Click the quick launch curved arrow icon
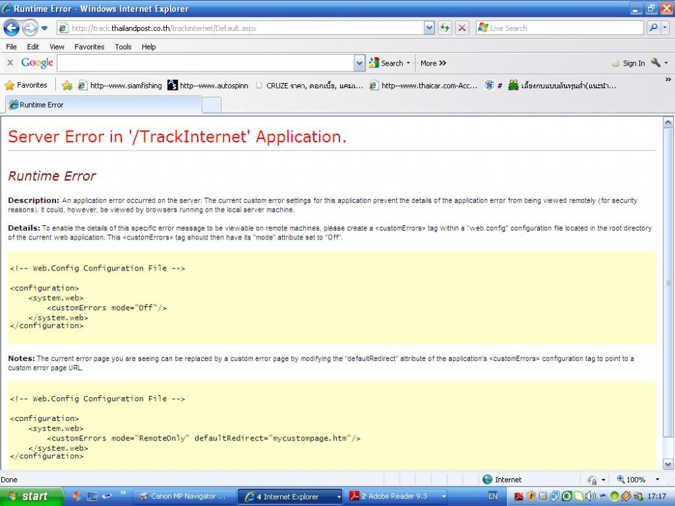Image resolution: width=675 pixels, height=506 pixels. coord(107,497)
